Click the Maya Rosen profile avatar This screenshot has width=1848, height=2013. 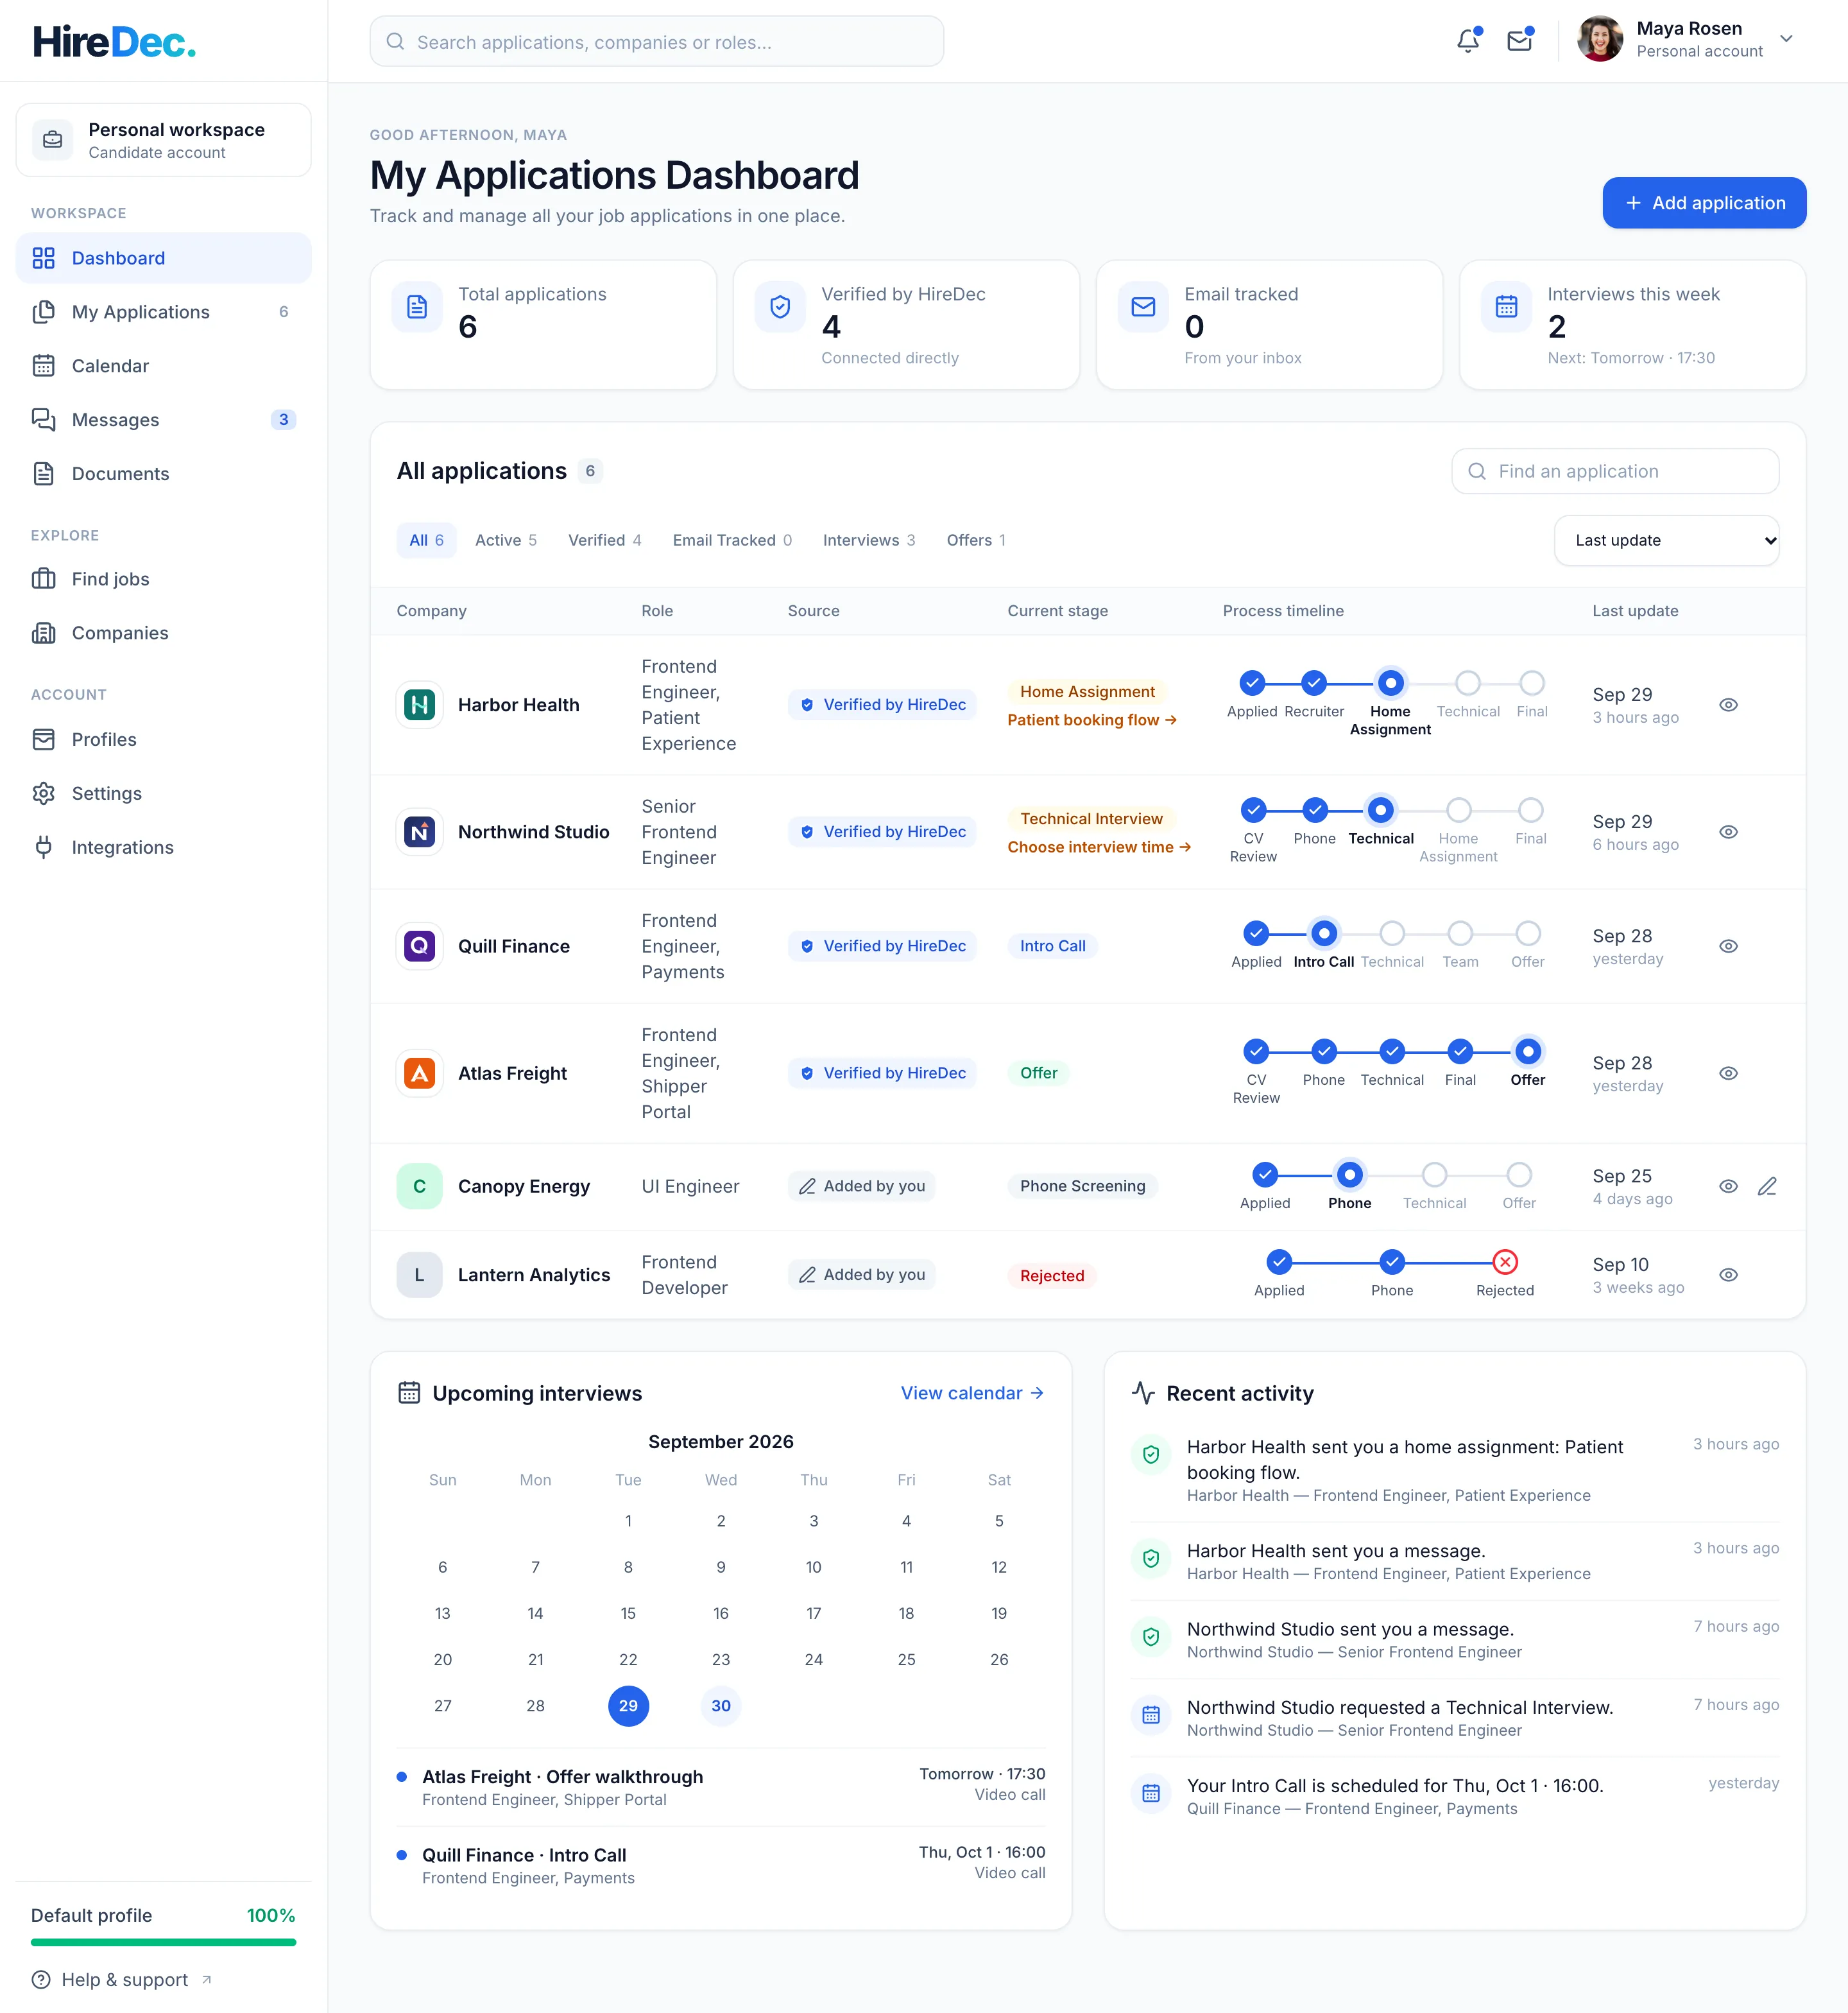point(1600,40)
